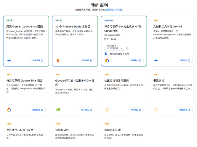Click 标准 badge on 展示您的技能 card

(x=107, y=124)
